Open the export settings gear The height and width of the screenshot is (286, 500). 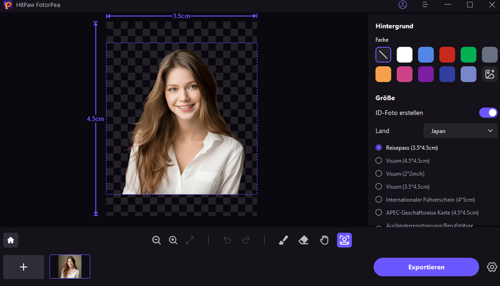tap(492, 267)
